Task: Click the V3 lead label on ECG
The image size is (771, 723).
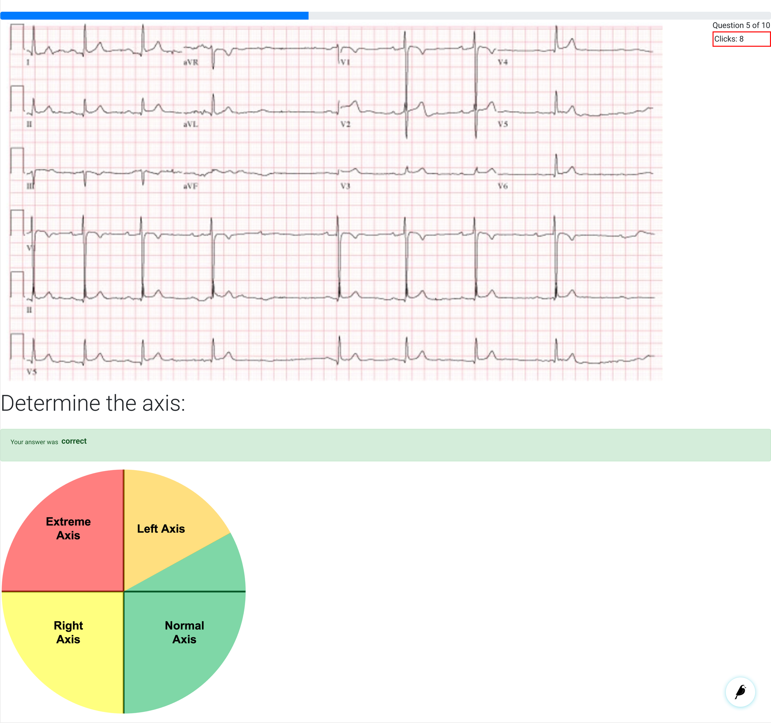Action: pyautogui.click(x=345, y=186)
